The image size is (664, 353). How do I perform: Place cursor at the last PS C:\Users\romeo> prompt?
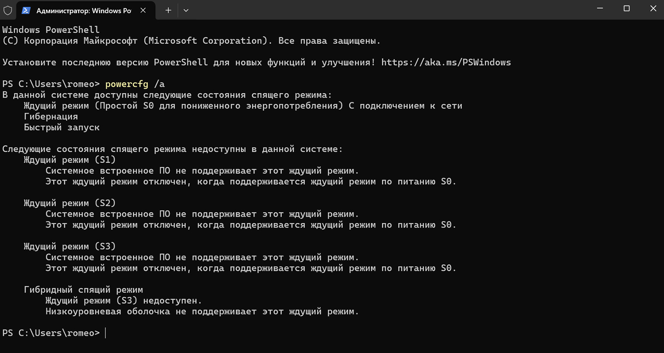point(106,333)
